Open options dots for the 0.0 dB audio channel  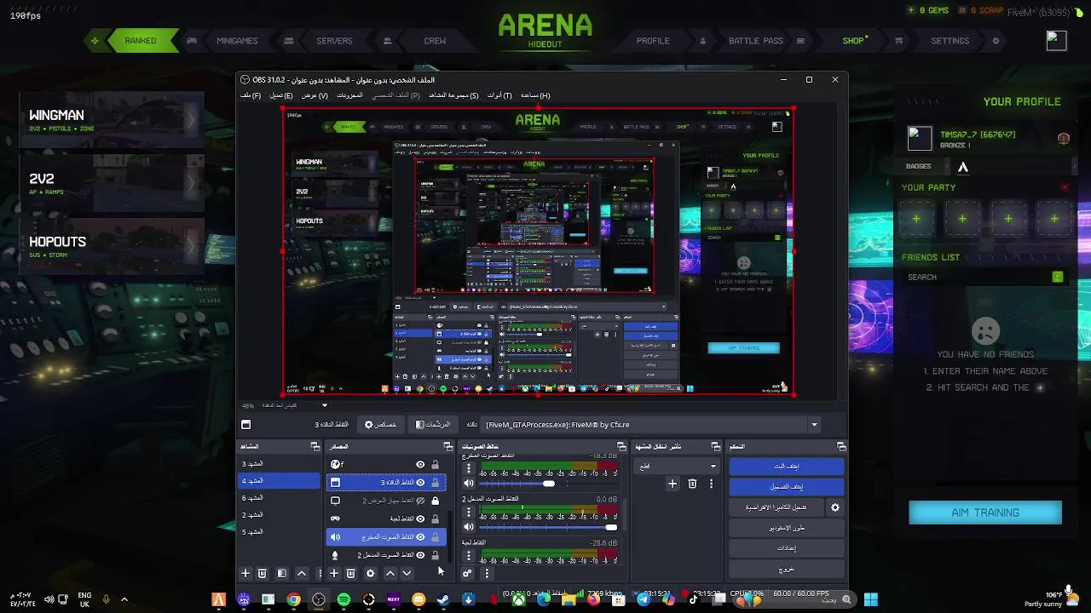[468, 513]
